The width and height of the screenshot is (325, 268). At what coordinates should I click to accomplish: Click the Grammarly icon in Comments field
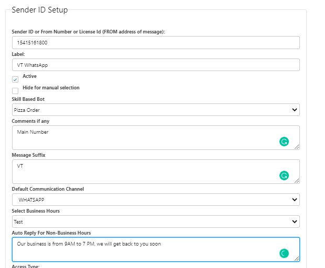284,142
